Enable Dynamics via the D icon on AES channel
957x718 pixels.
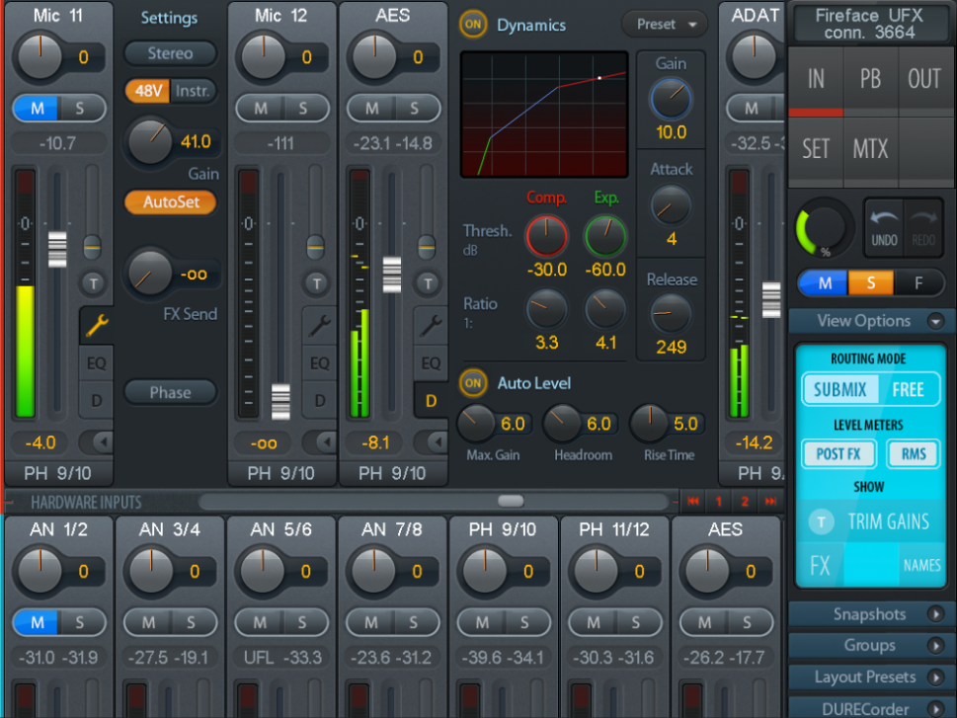click(x=431, y=401)
